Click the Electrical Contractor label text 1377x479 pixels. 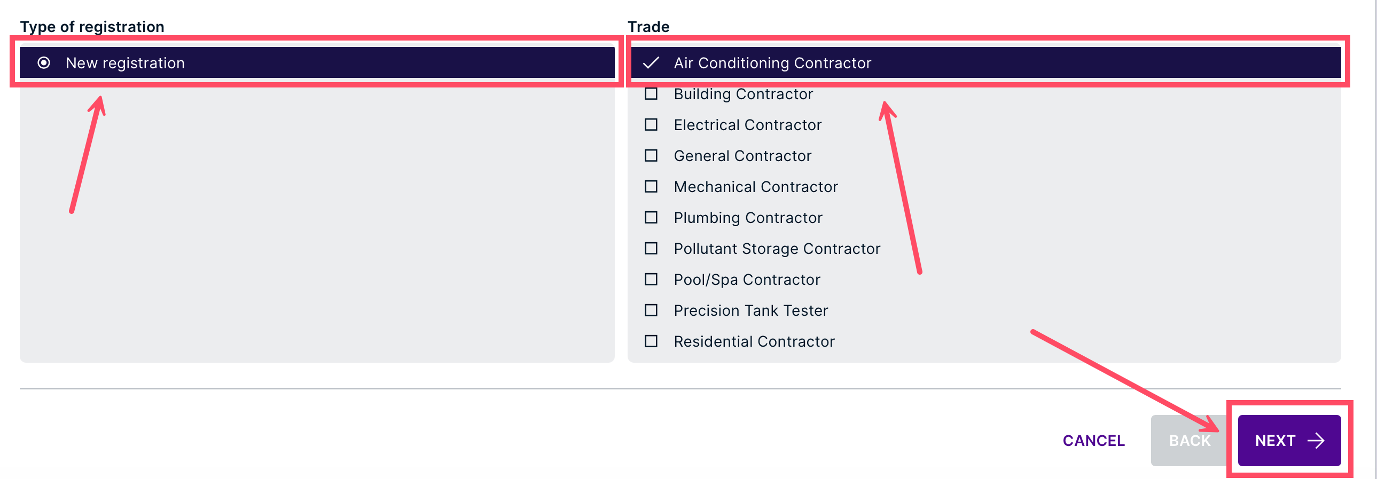(747, 125)
